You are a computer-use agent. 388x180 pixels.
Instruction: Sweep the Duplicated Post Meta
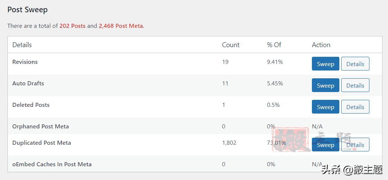click(325, 145)
